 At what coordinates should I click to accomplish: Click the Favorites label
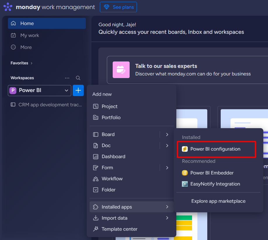pyautogui.click(x=19, y=63)
